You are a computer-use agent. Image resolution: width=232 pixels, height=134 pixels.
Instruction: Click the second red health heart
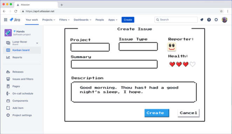(x=179, y=64)
